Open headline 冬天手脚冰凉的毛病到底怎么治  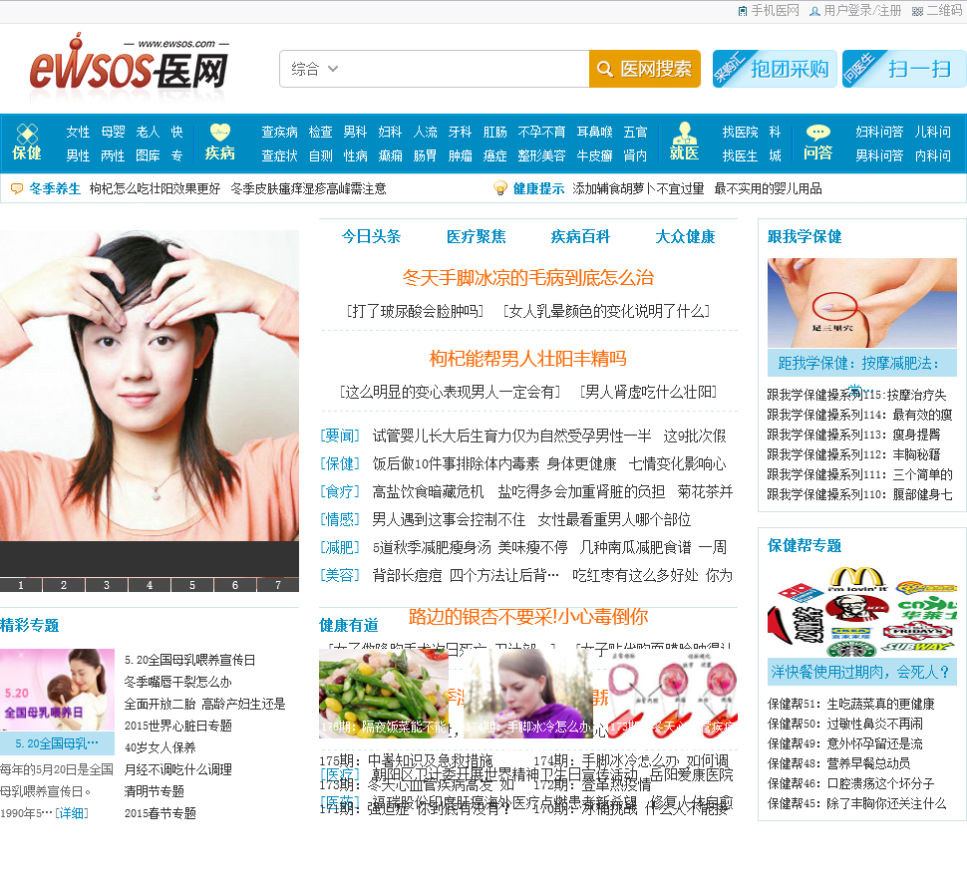pyautogui.click(x=528, y=278)
